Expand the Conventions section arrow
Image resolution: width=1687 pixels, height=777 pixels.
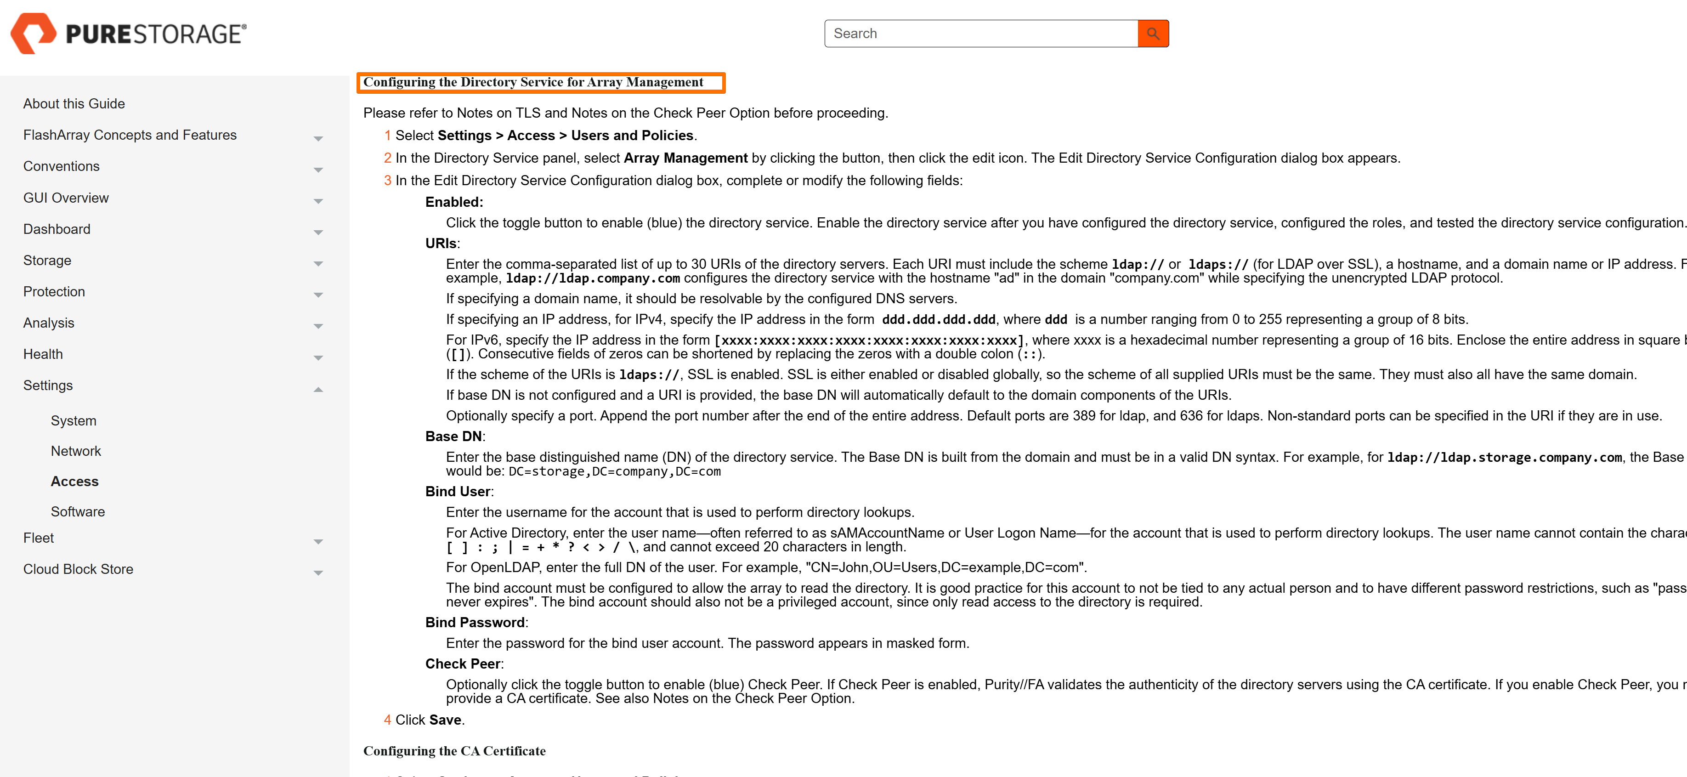[318, 170]
